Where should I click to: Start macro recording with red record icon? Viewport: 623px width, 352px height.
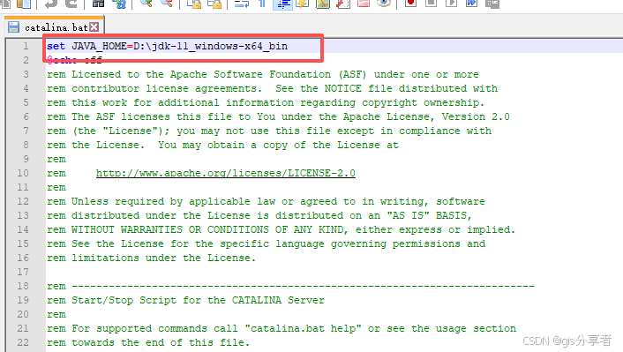coord(411,4)
